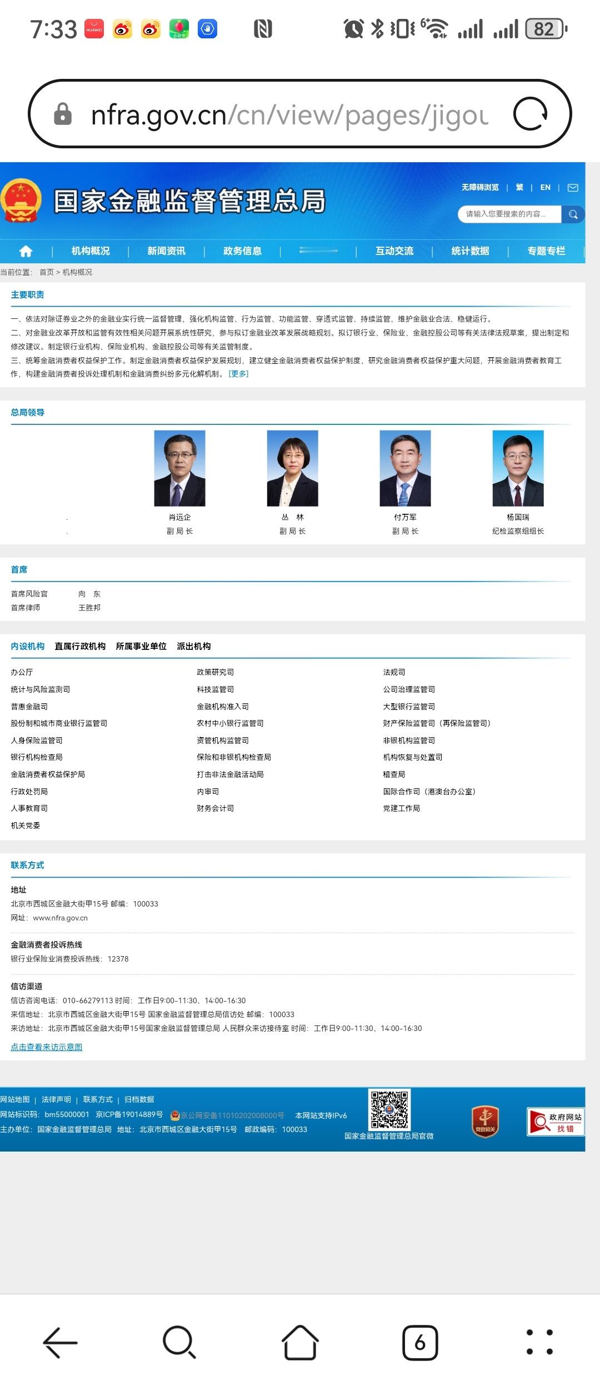
Task: Open the 新闻资讯 menu
Action: click(x=167, y=251)
